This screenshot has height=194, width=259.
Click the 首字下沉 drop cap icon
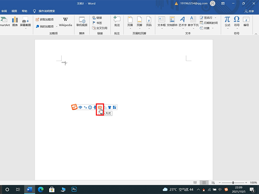point(193,20)
